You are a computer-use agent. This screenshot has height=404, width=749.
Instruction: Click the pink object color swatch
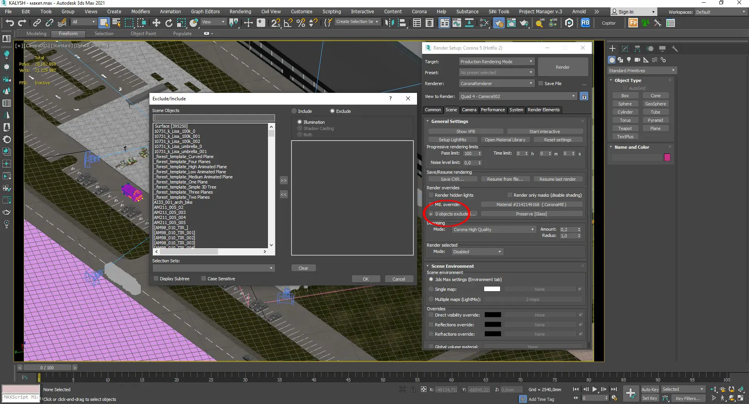pyautogui.click(x=667, y=157)
